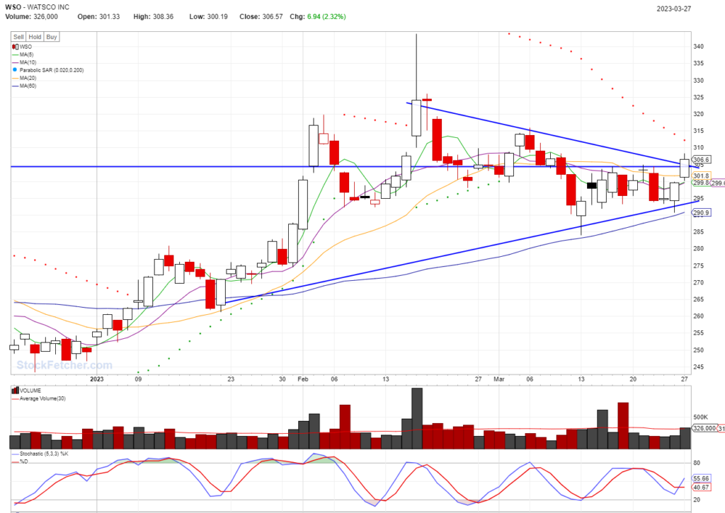The image size is (725, 513).
Task: Select the MA(20) legend entry
Action: coord(24,78)
